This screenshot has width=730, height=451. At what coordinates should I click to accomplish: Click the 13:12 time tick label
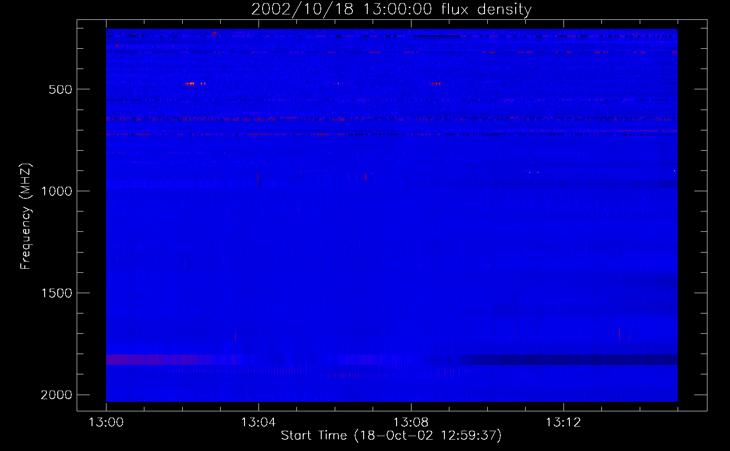[x=564, y=422]
